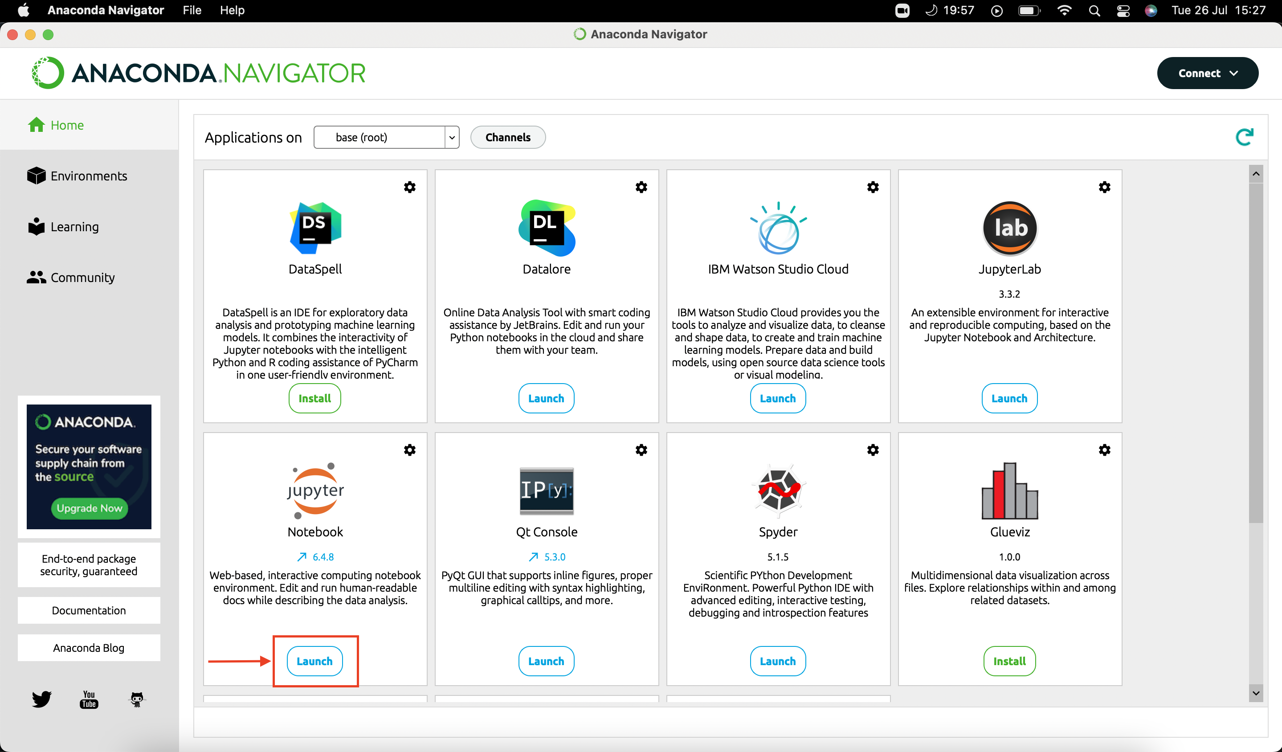Open macOS Spotlight search icon

tap(1094, 11)
